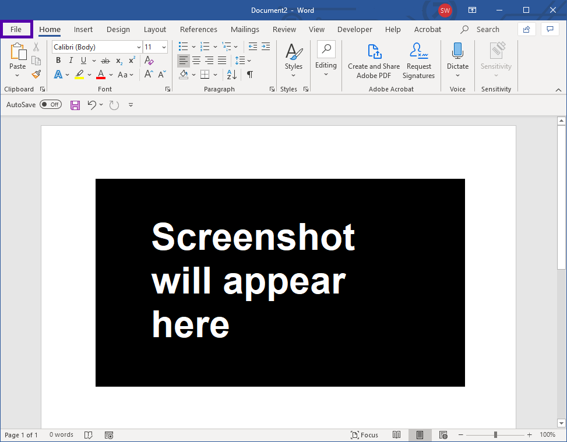Open the font size dropdown
The image size is (567, 442).
point(164,47)
